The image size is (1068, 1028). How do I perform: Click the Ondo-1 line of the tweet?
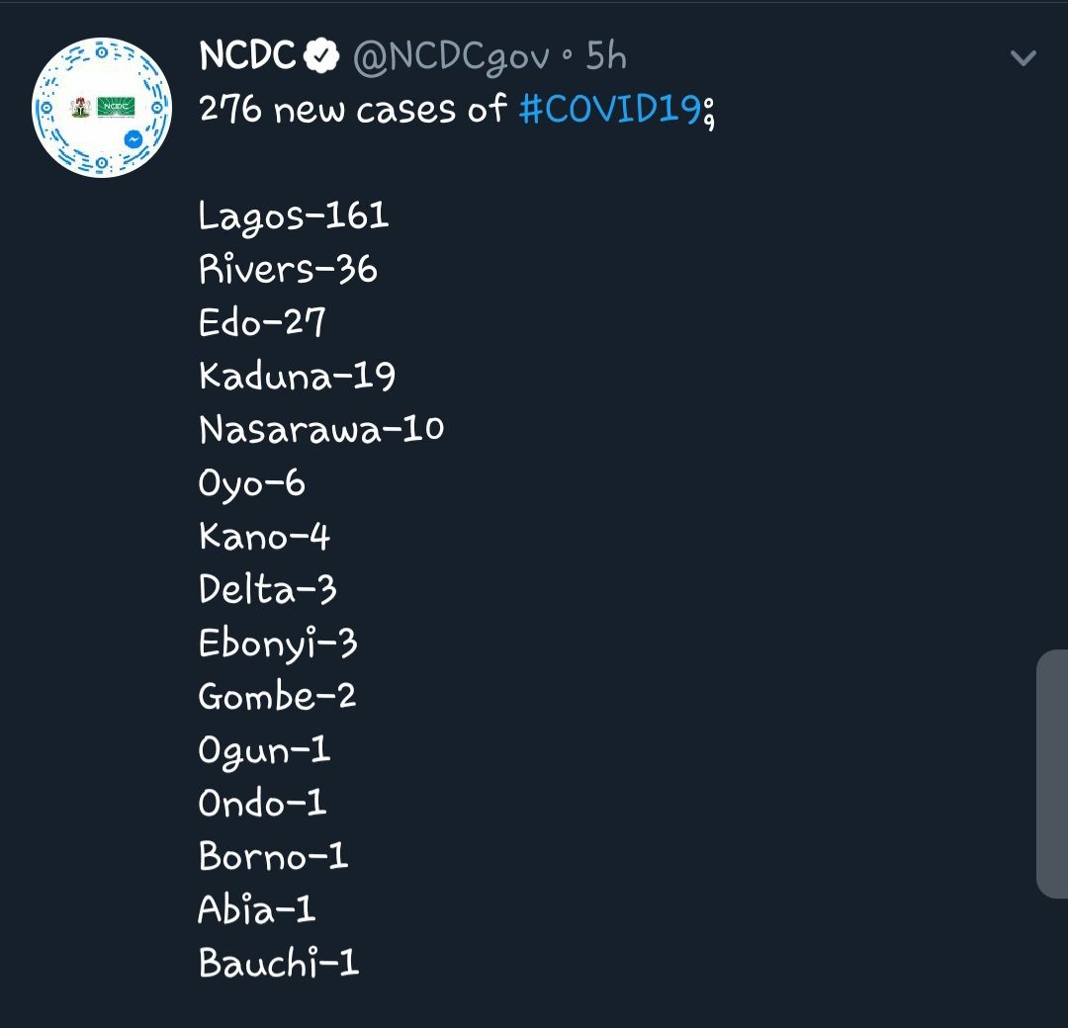(x=262, y=804)
